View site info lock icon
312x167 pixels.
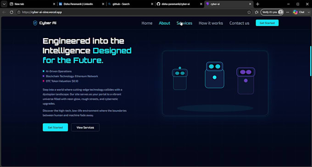(19, 12)
